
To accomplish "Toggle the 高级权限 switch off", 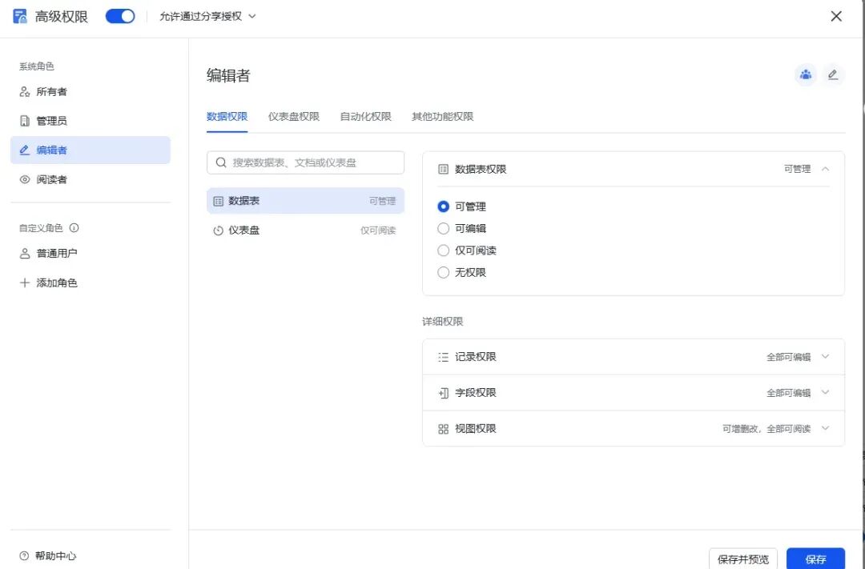I will 120,16.
